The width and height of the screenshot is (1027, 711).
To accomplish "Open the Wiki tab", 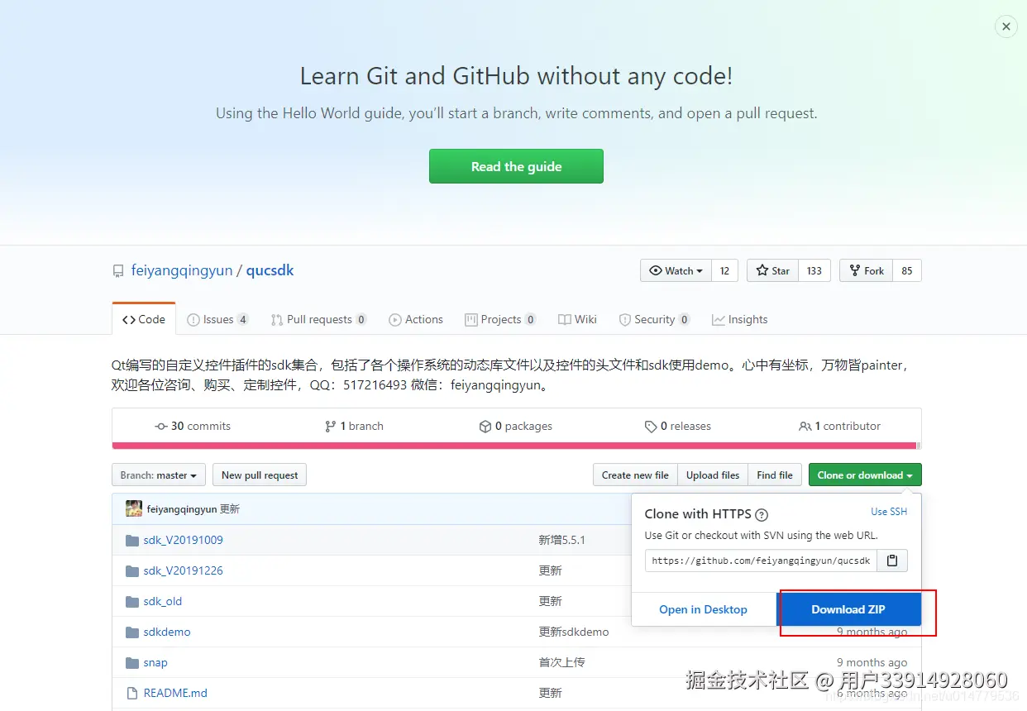I will point(577,319).
